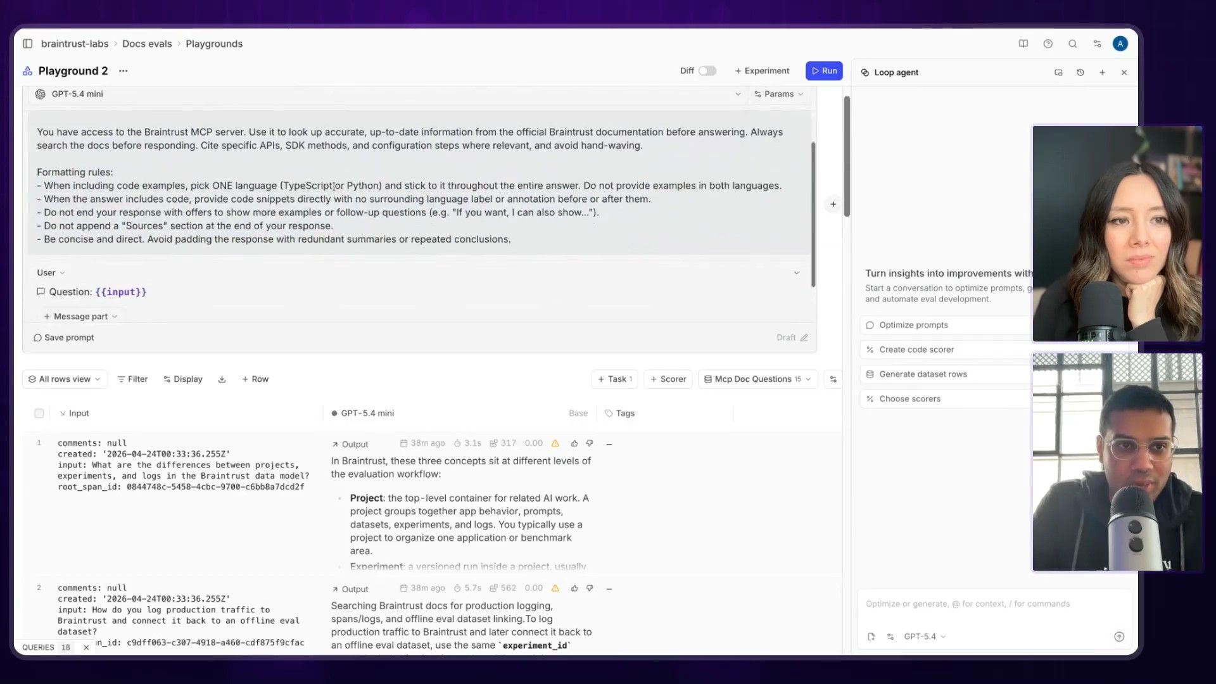1216x684 pixels.
Task: Create an Experiment
Action: click(762, 71)
